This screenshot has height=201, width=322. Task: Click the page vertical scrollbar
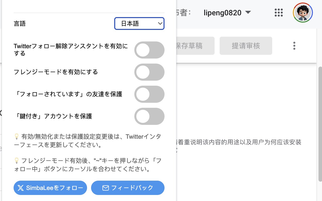[320, 123]
